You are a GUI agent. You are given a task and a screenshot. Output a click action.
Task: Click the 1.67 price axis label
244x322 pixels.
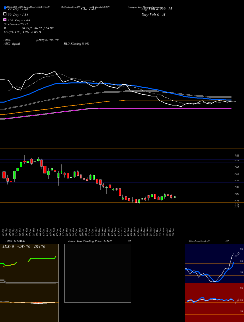point(237,167)
